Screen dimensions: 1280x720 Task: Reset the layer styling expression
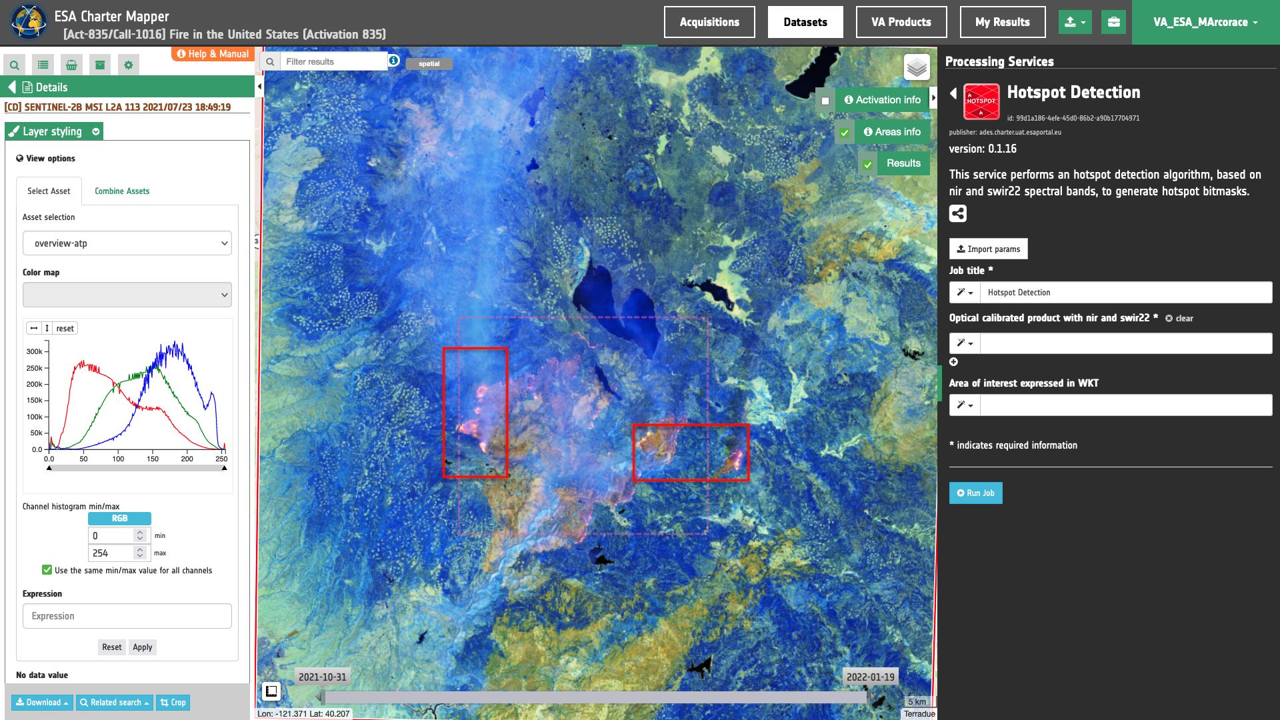(x=112, y=647)
